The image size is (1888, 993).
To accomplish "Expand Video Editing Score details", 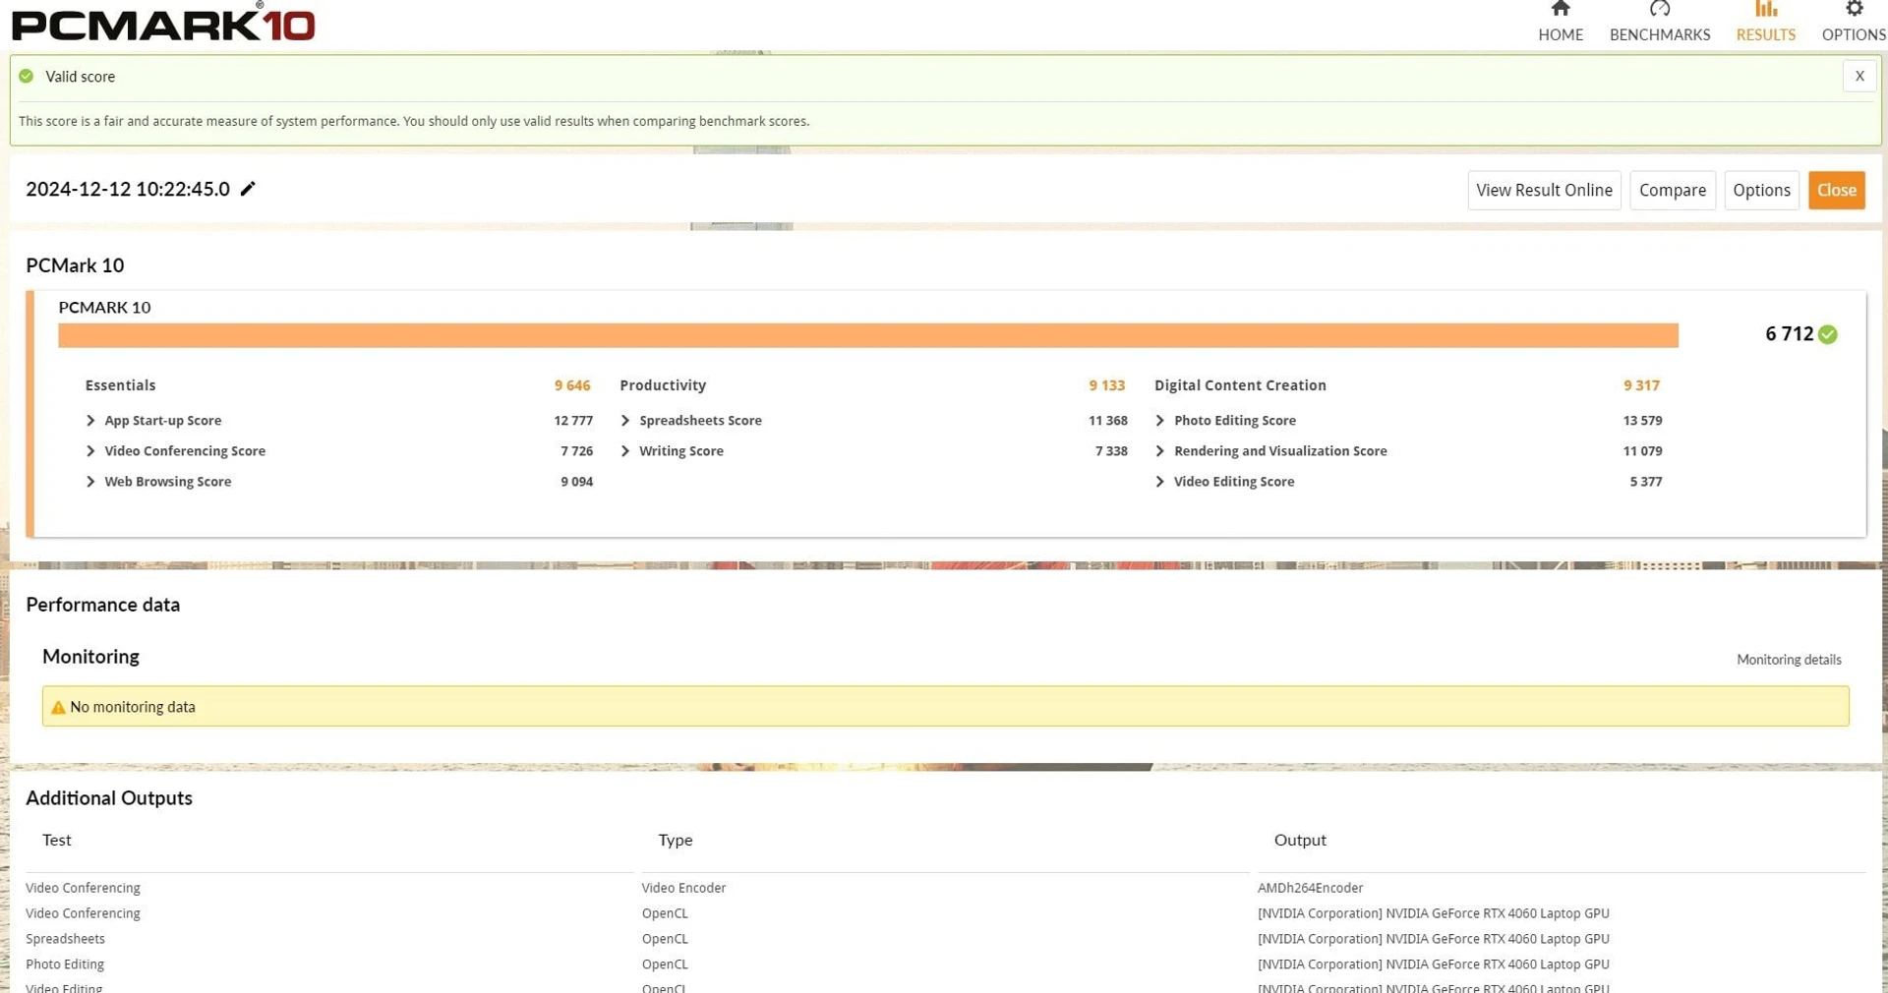I will pos(1160,482).
